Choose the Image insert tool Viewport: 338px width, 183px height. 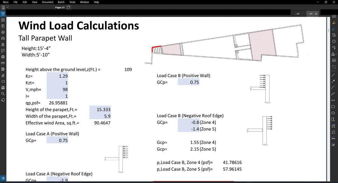(x=334, y=60)
